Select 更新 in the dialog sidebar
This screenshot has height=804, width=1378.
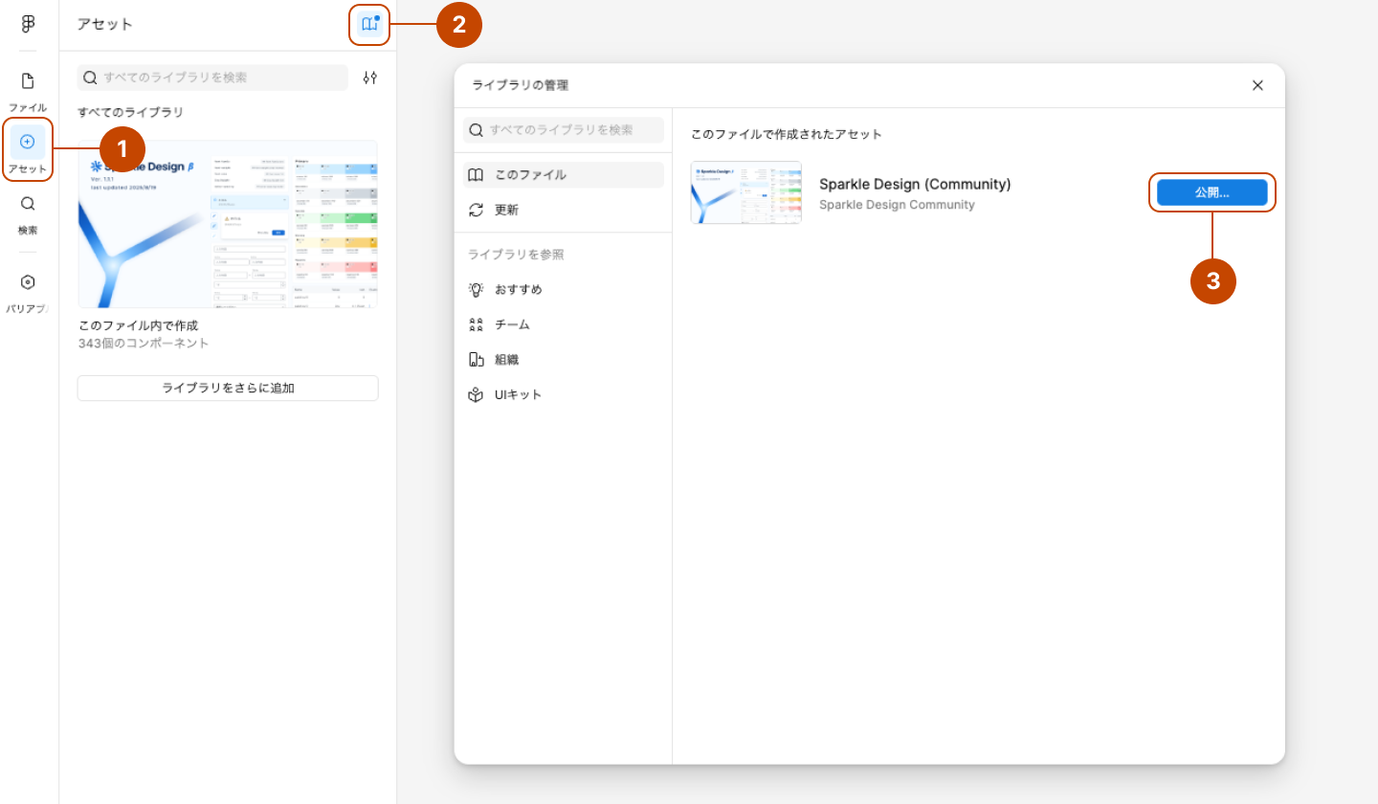pos(563,210)
